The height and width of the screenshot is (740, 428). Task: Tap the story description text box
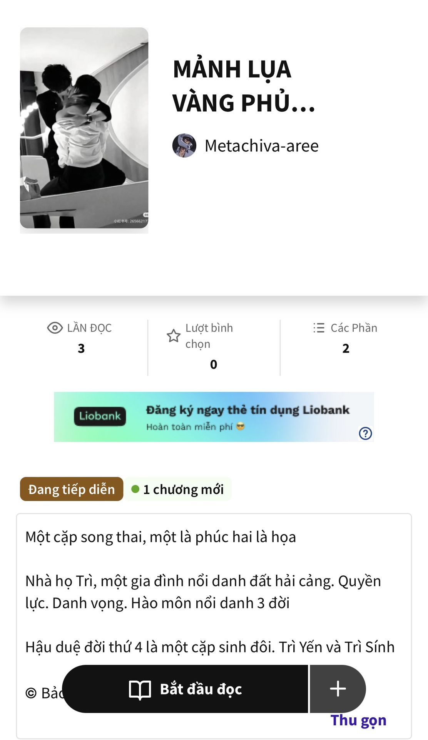click(214, 592)
